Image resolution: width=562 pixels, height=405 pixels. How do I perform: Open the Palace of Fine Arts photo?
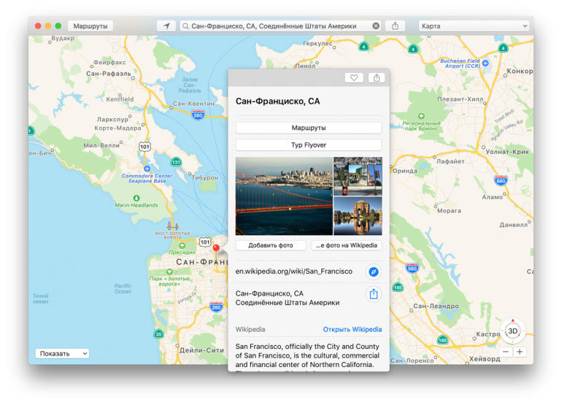pyautogui.click(x=358, y=216)
